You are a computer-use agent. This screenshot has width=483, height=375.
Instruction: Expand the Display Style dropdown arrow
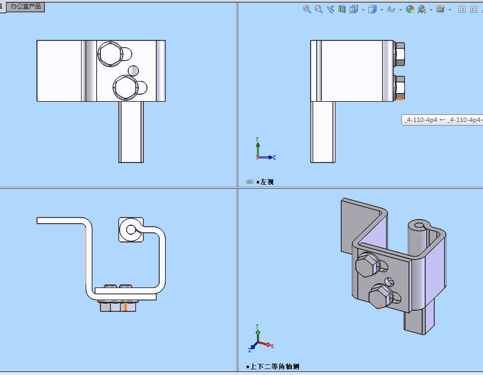[381, 9]
